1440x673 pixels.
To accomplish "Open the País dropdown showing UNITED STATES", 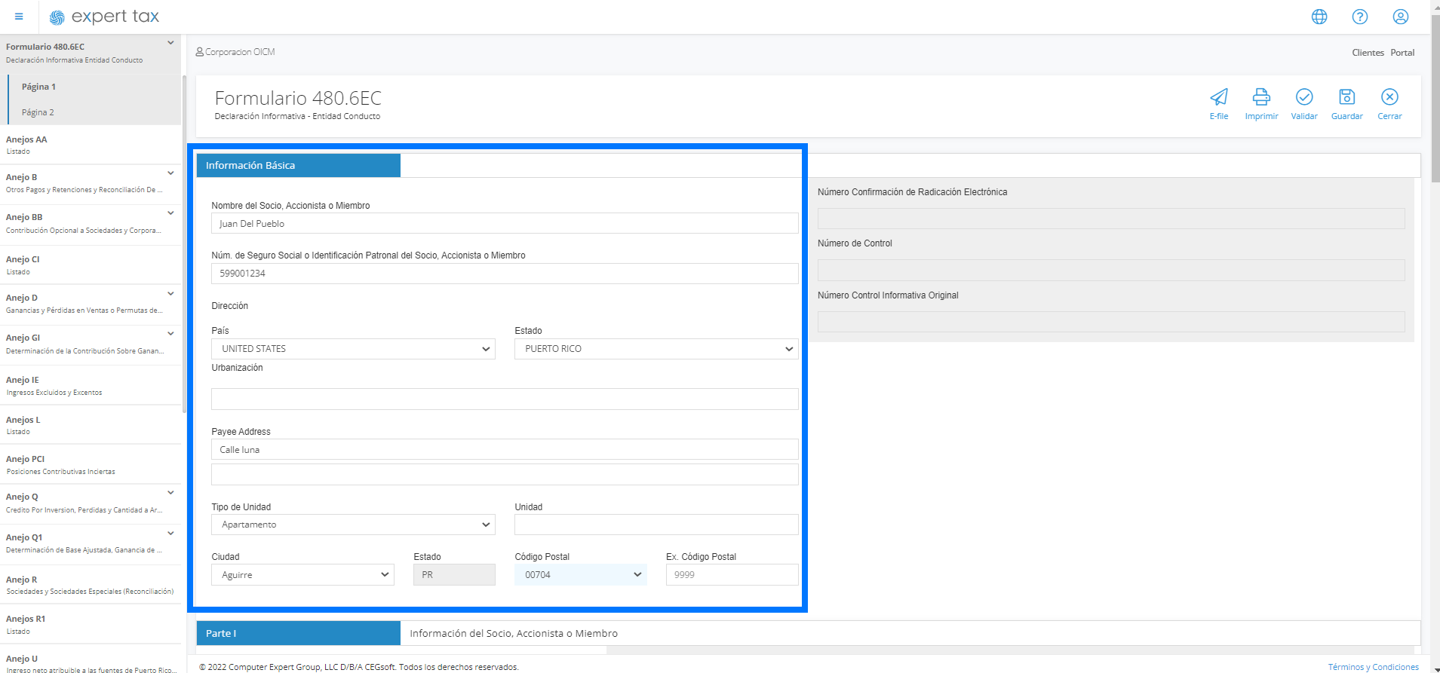I will pyautogui.click(x=353, y=349).
